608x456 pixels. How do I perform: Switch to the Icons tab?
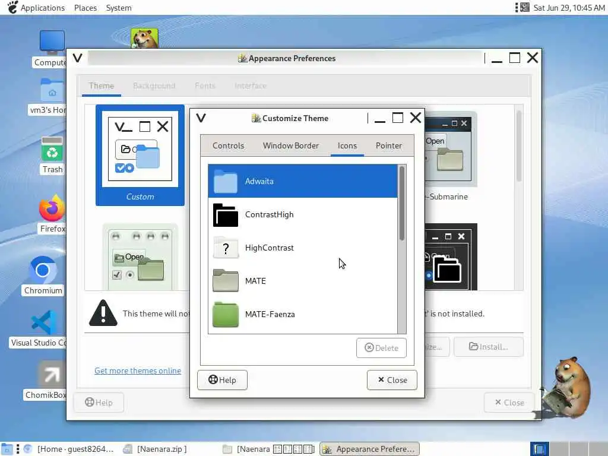(347, 146)
